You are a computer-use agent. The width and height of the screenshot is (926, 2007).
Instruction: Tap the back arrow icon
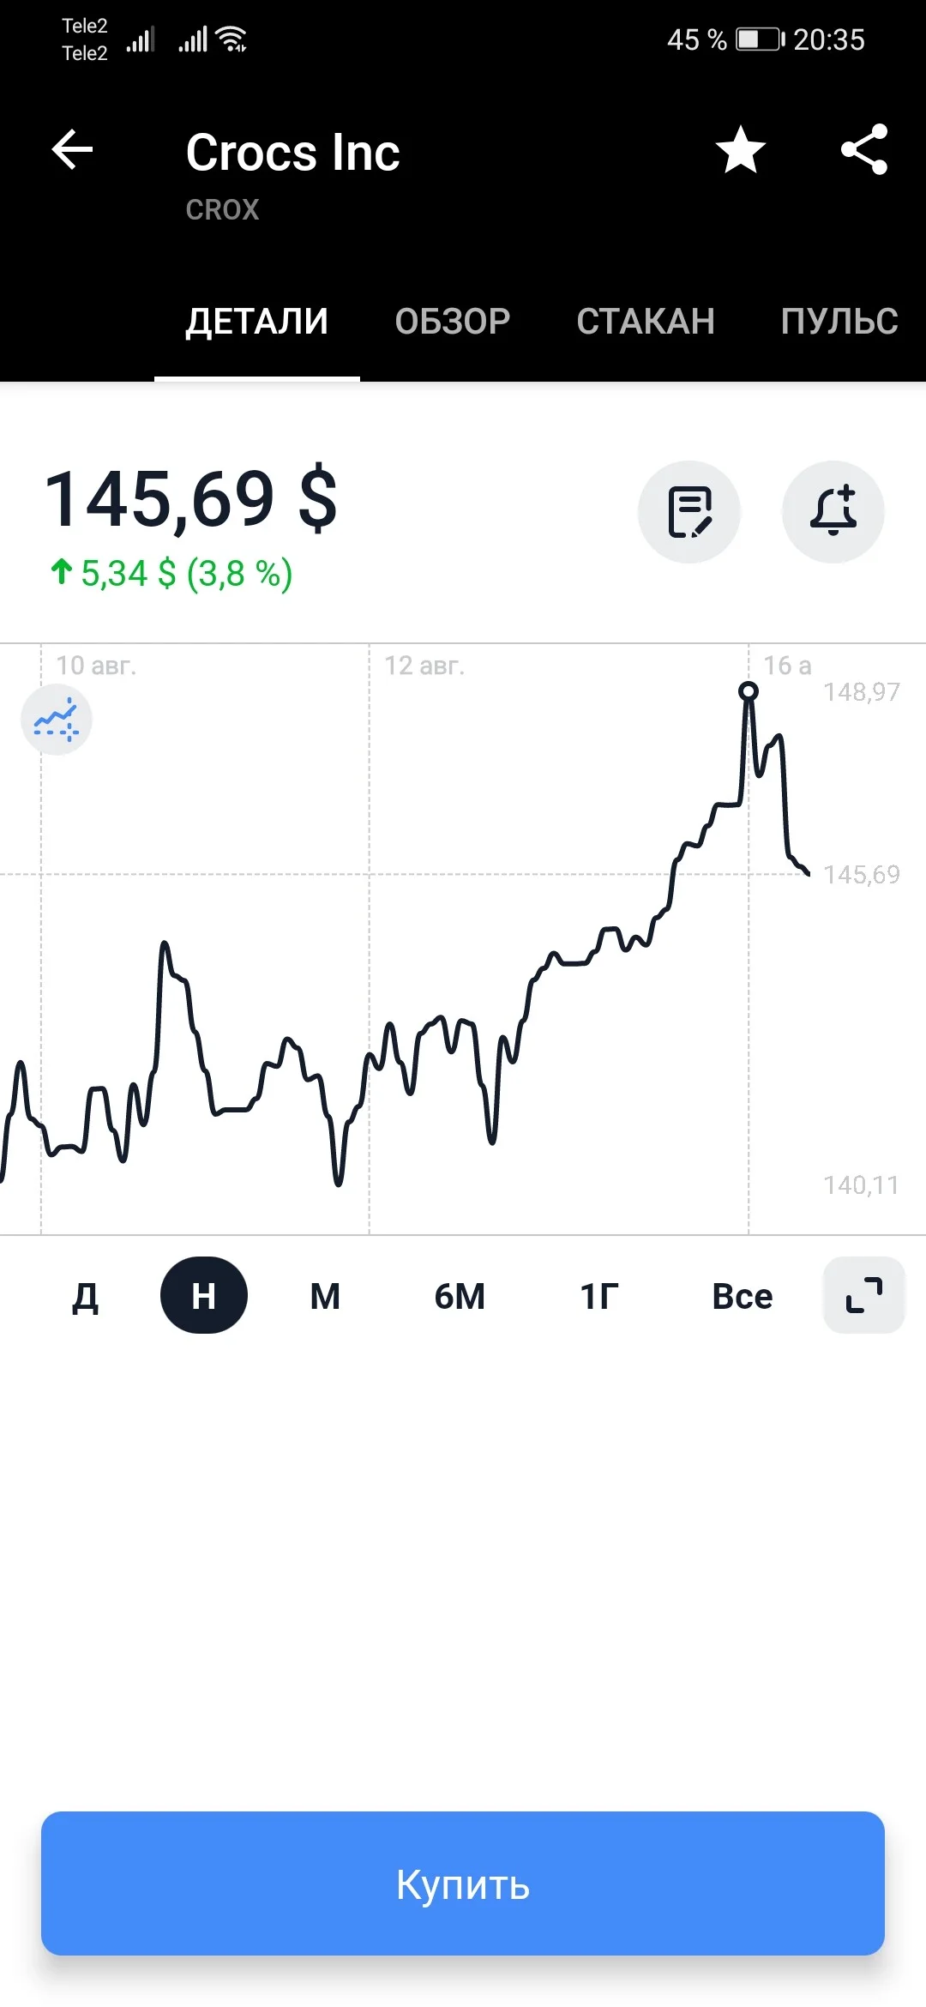(x=72, y=150)
